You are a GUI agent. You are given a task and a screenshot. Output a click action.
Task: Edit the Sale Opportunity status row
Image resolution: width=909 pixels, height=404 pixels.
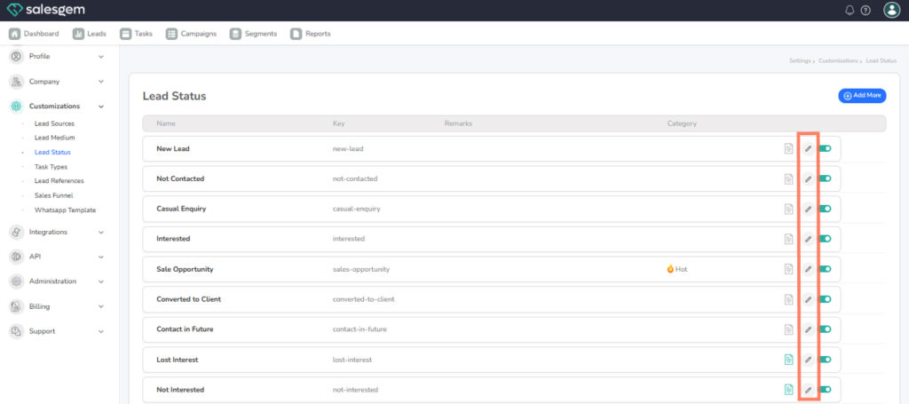[x=808, y=269]
